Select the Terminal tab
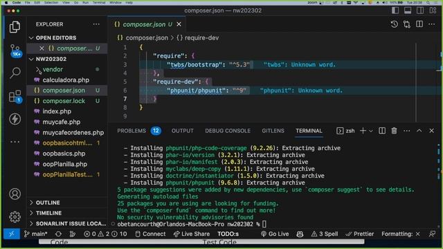The height and width of the screenshot is (249, 443). pos(309,131)
